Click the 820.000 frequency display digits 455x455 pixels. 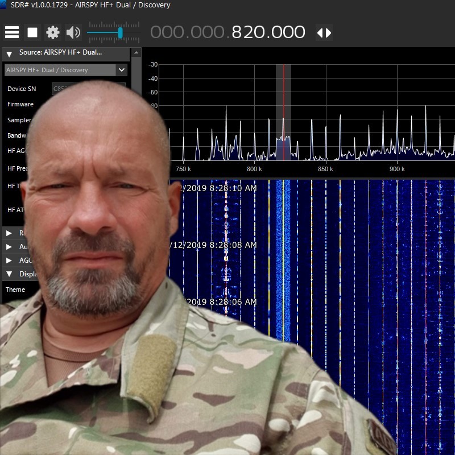coord(267,32)
